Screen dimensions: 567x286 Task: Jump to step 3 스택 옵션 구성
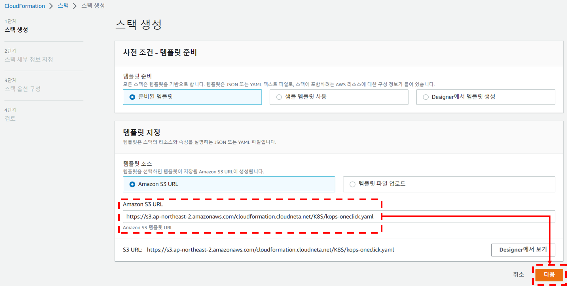[x=22, y=89]
